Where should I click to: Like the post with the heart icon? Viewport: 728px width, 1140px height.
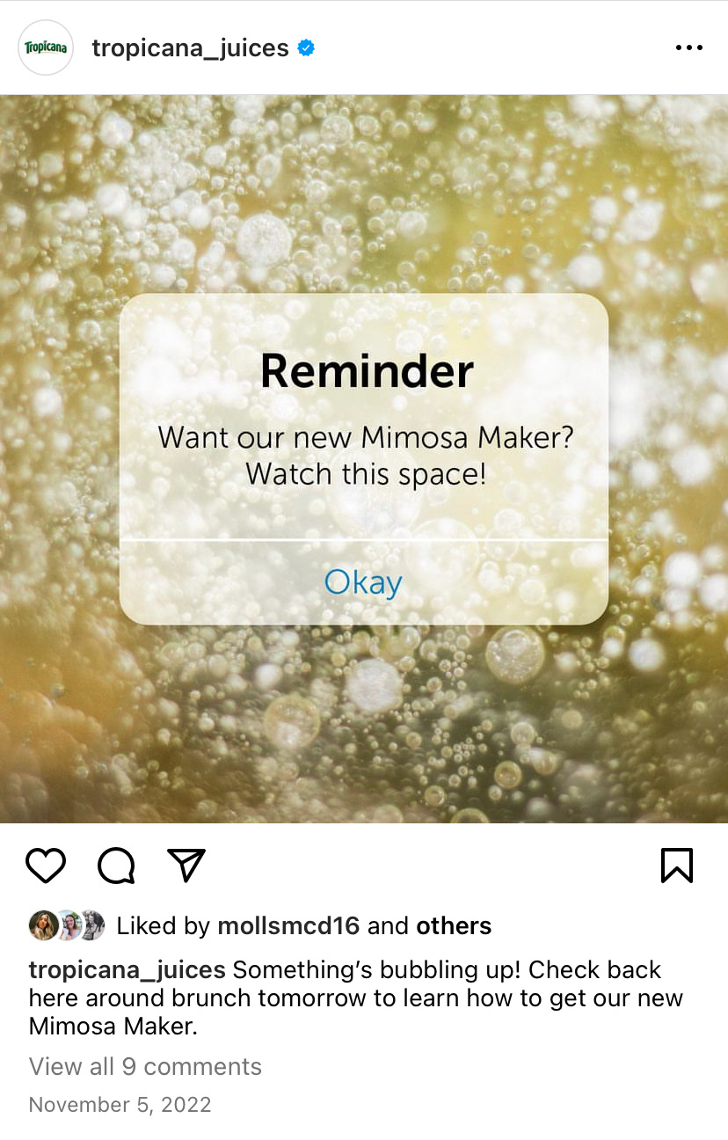pyautogui.click(x=46, y=866)
